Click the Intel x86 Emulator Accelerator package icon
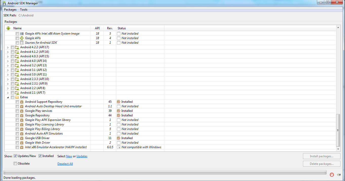The width and height of the screenshot is (345, 181). (22, 147)
